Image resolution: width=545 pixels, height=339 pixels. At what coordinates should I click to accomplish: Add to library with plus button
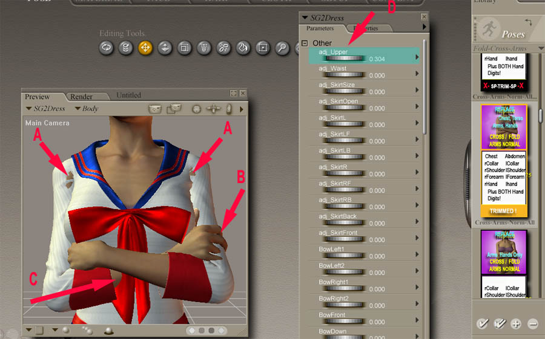click(x=516, y=324)
